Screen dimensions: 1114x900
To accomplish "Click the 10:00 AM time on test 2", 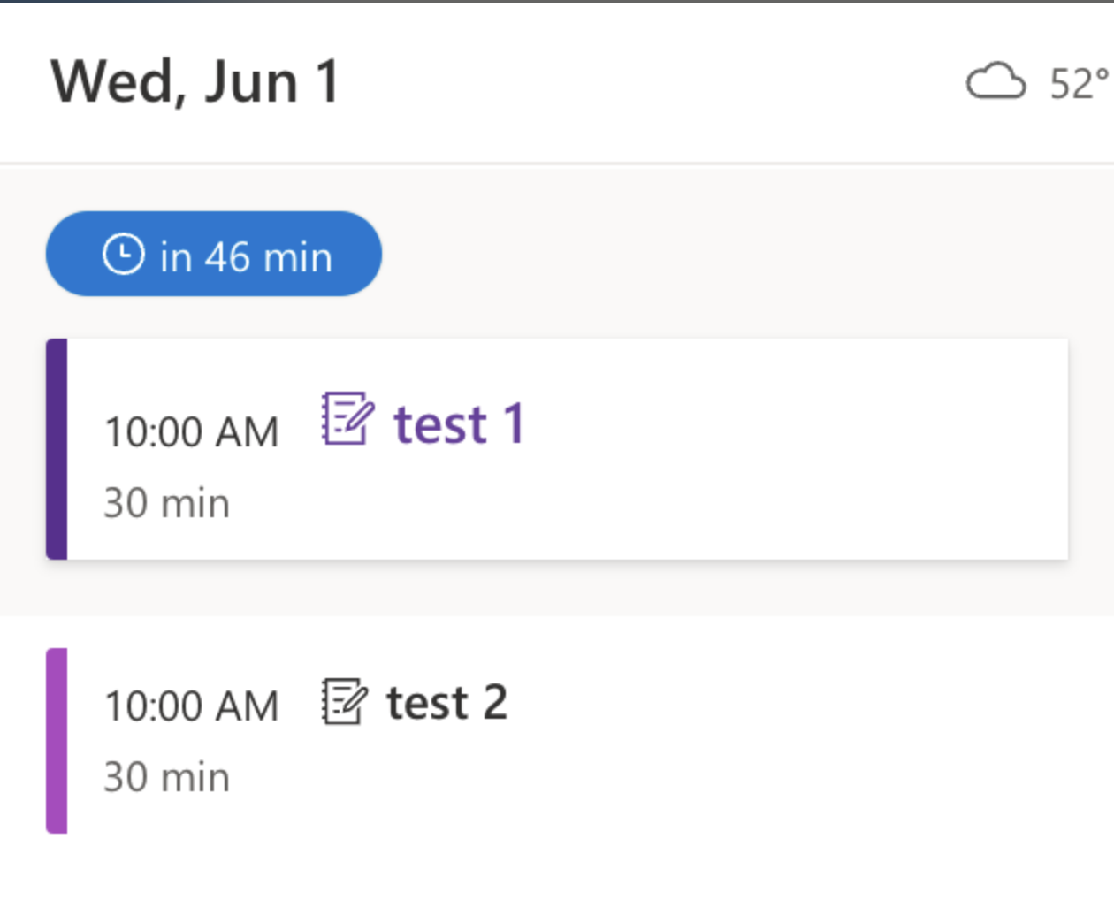I will click(x=191, y=706).
